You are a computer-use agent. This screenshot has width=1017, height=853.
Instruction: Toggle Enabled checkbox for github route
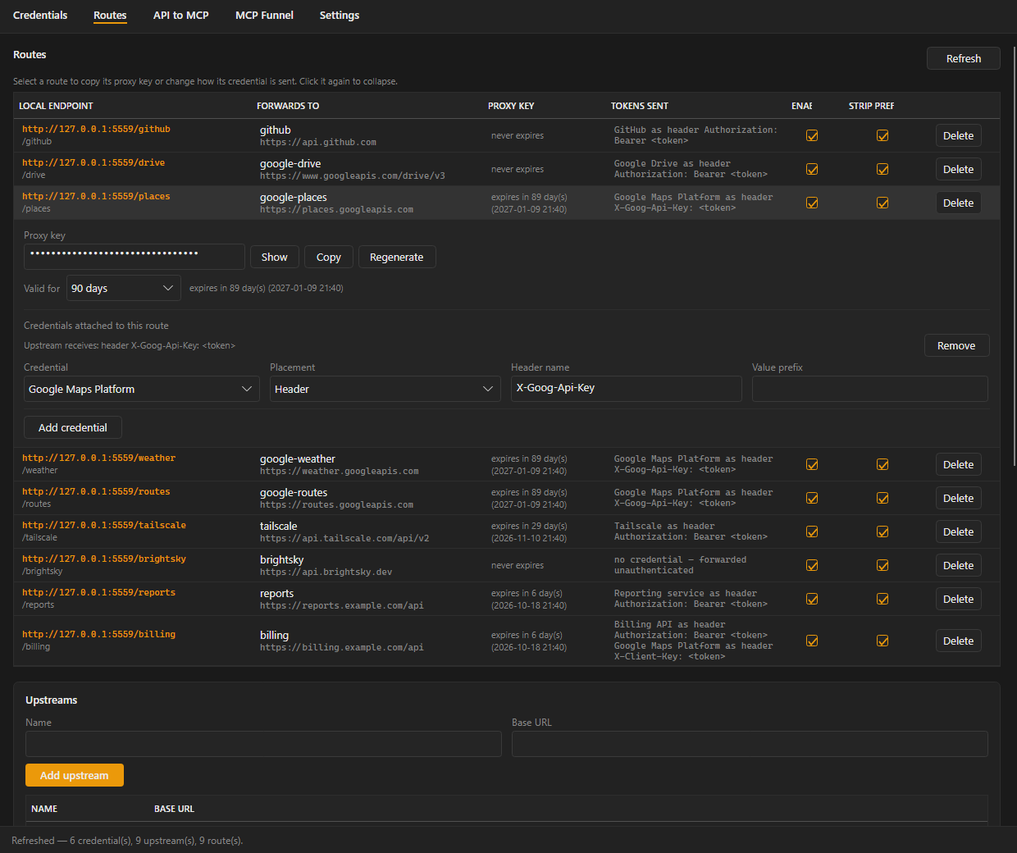click(812, 135)
